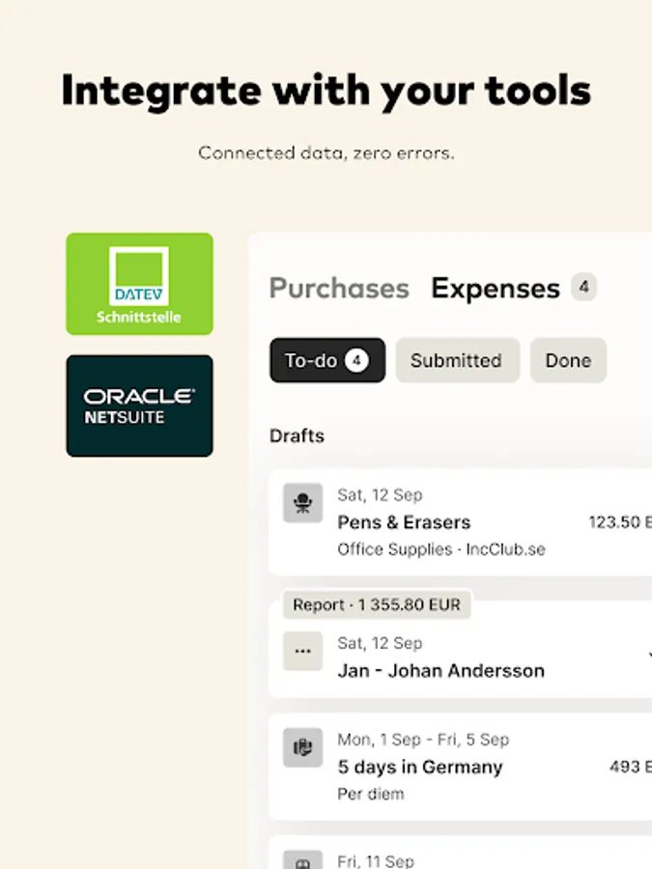Collapse the Drafts section
Image resolution: width=652 pixels, height=869 pixels.
click(297, 436)
